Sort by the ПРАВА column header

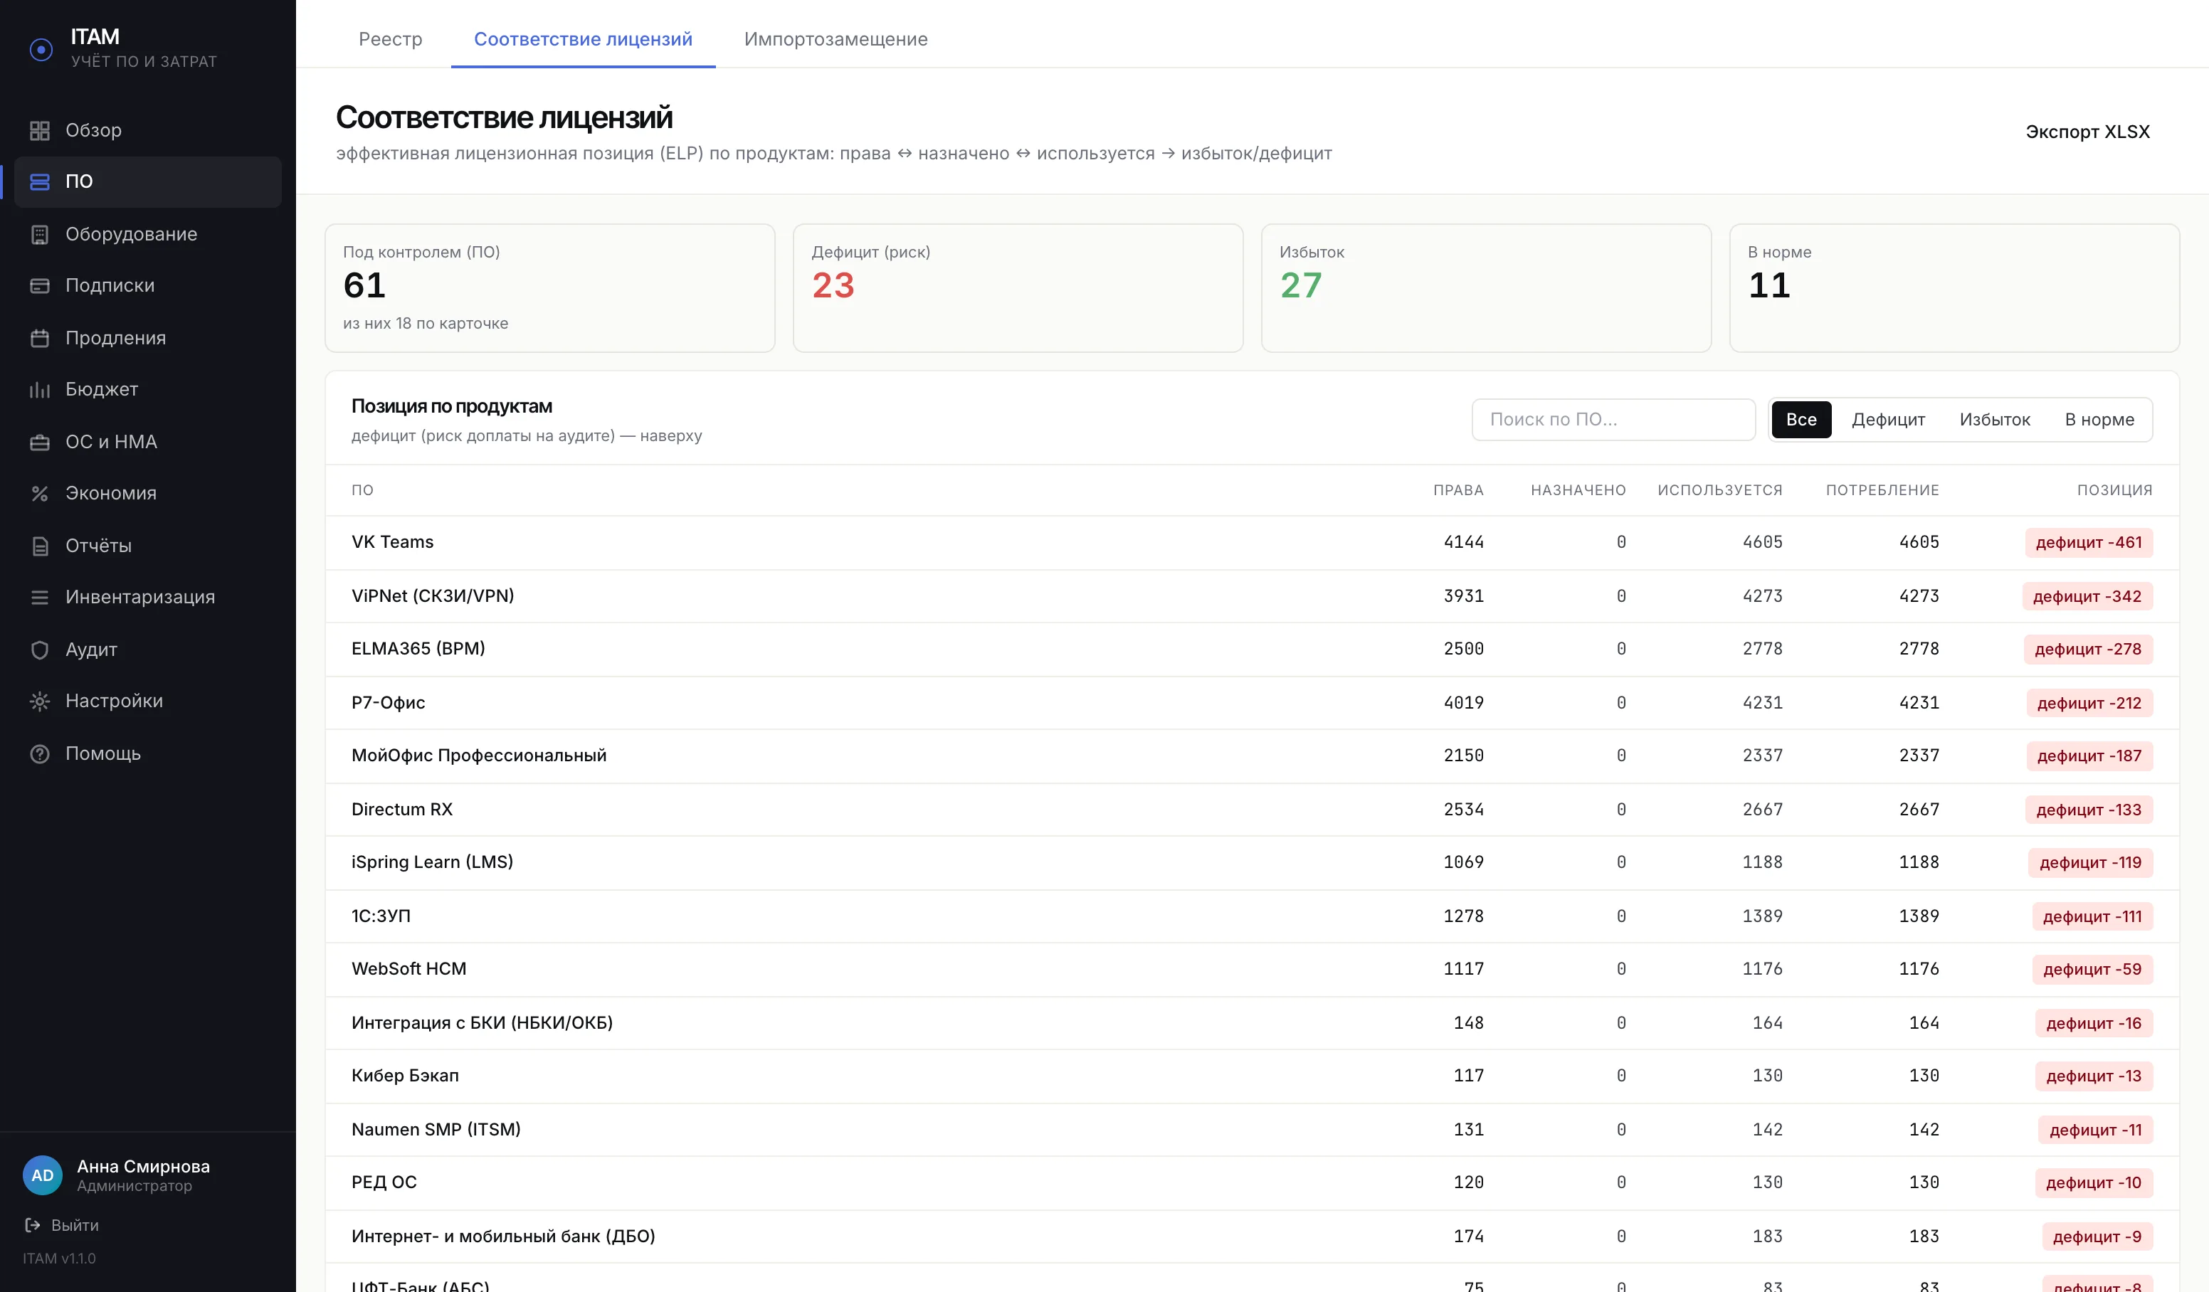click(1457, 490)
